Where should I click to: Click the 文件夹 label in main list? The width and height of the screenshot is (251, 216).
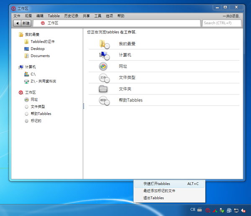(125, 89)
